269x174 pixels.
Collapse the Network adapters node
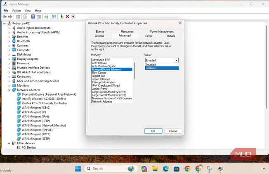click(x=9, y=90)
